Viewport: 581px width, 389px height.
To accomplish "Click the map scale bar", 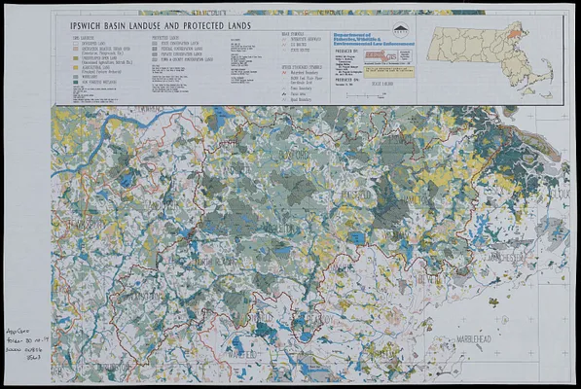I will 366,96.
